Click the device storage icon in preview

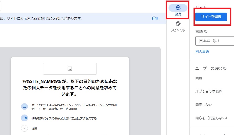[x=24, y=118]
